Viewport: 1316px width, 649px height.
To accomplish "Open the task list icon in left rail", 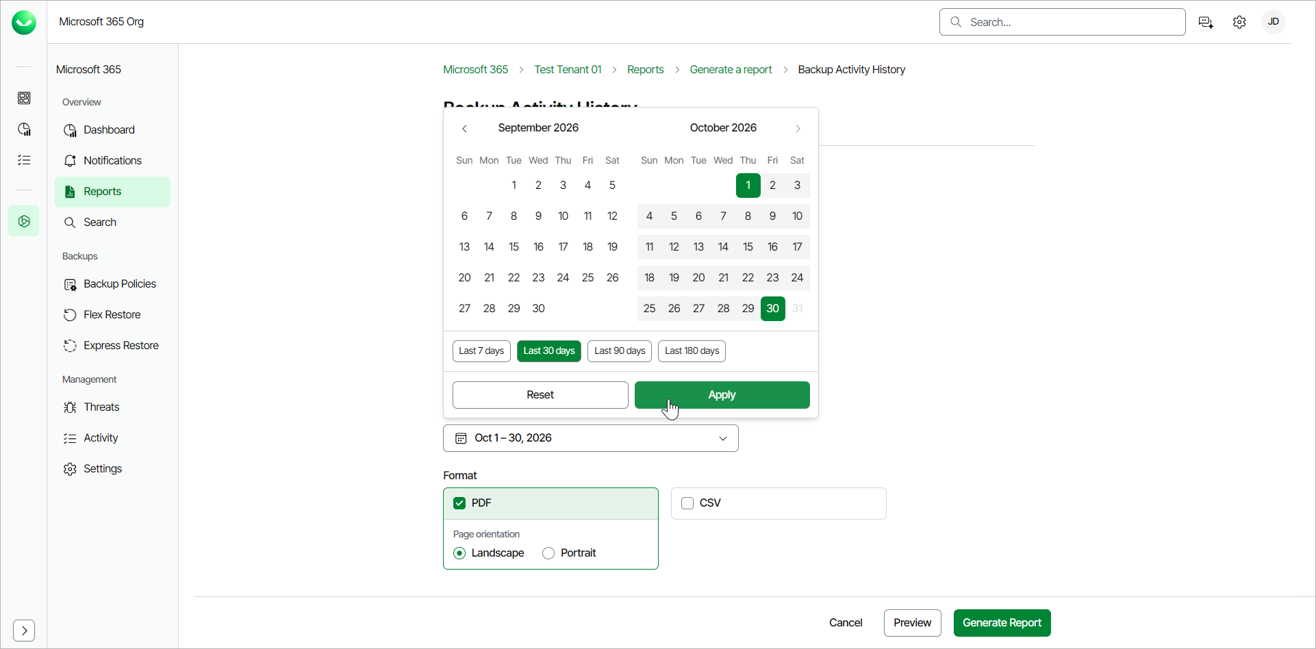I will (x=24, y=160).
